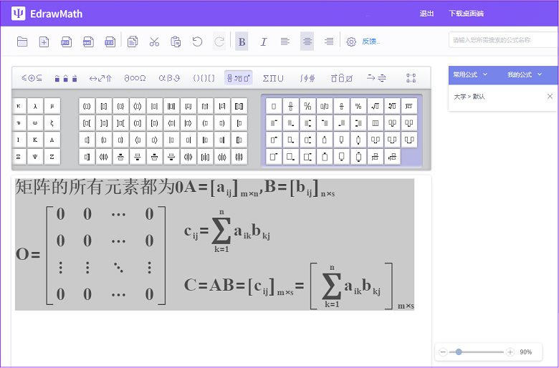
Task: Open labeled arrows templates category
Action: click(376, 77)
